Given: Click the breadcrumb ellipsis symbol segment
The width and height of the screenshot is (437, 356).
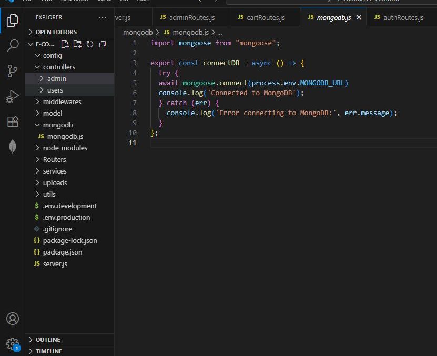Looking at the screenshot, I should [x=220, y=33].
